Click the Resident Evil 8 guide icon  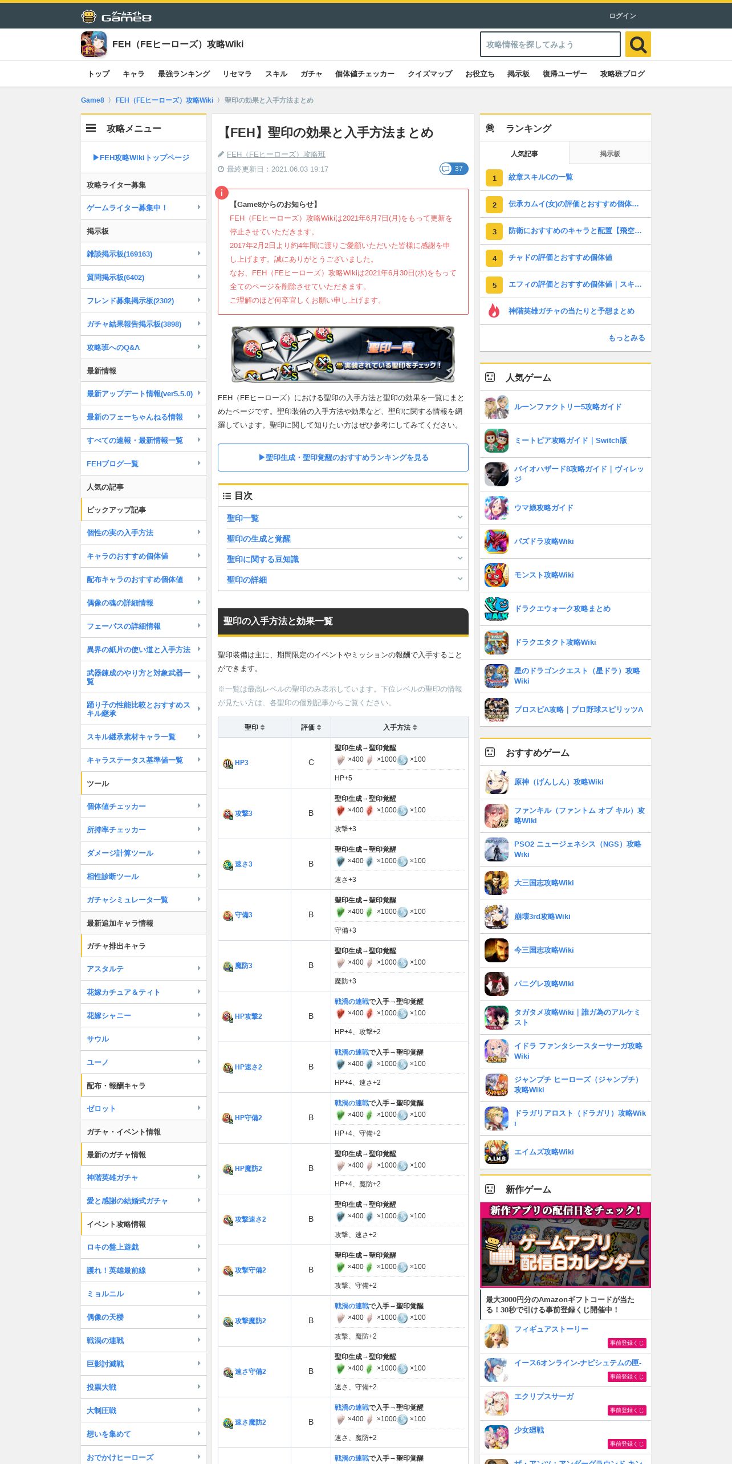click(x=497, y=474)
